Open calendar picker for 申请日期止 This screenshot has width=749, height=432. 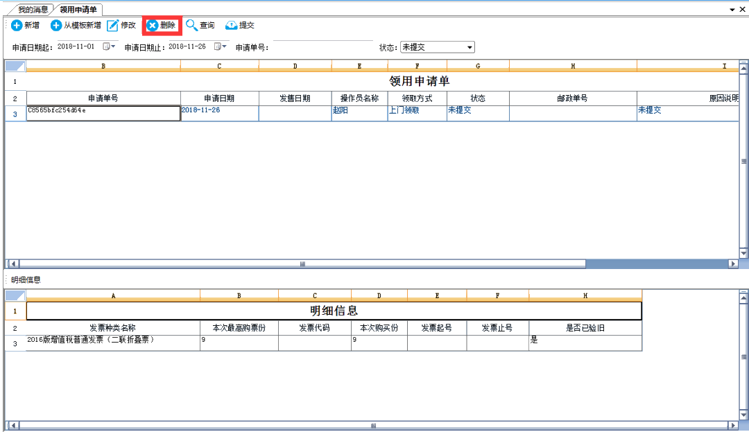[x=221, y=46]
